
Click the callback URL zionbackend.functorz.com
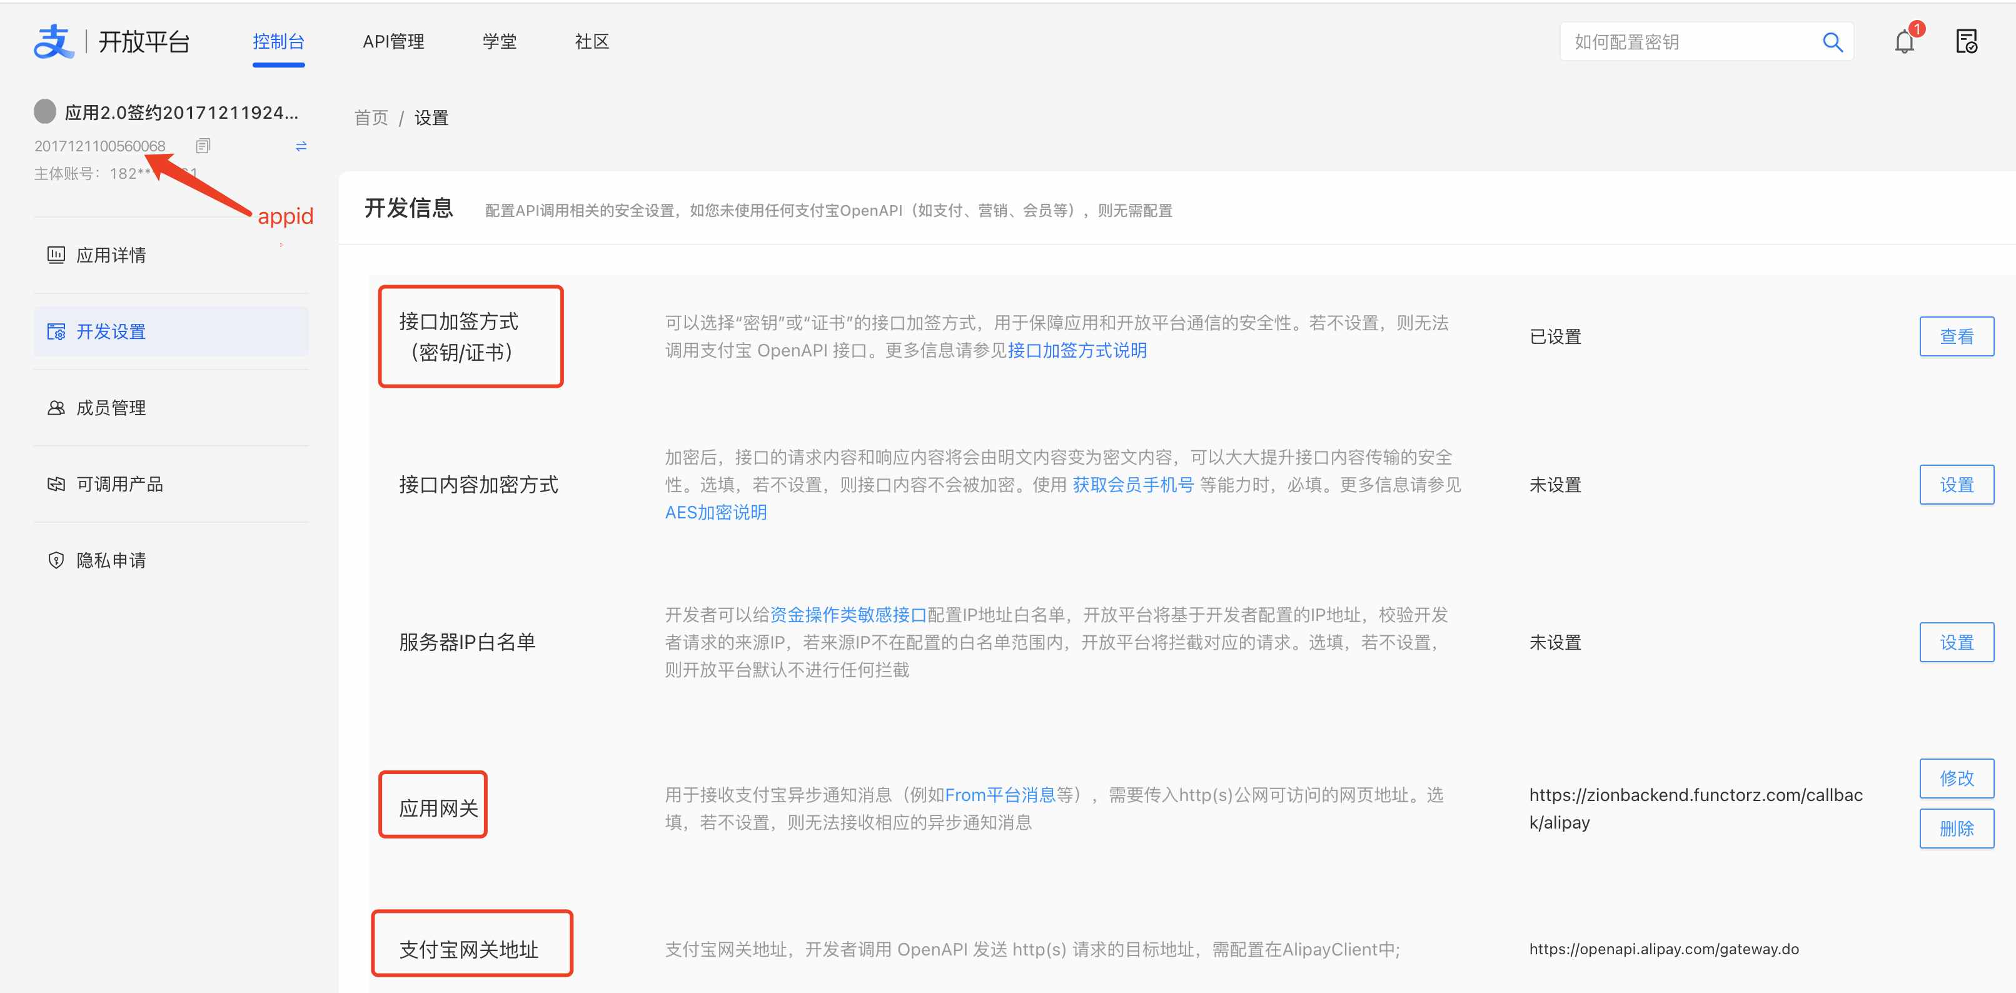coord(1696,809)
